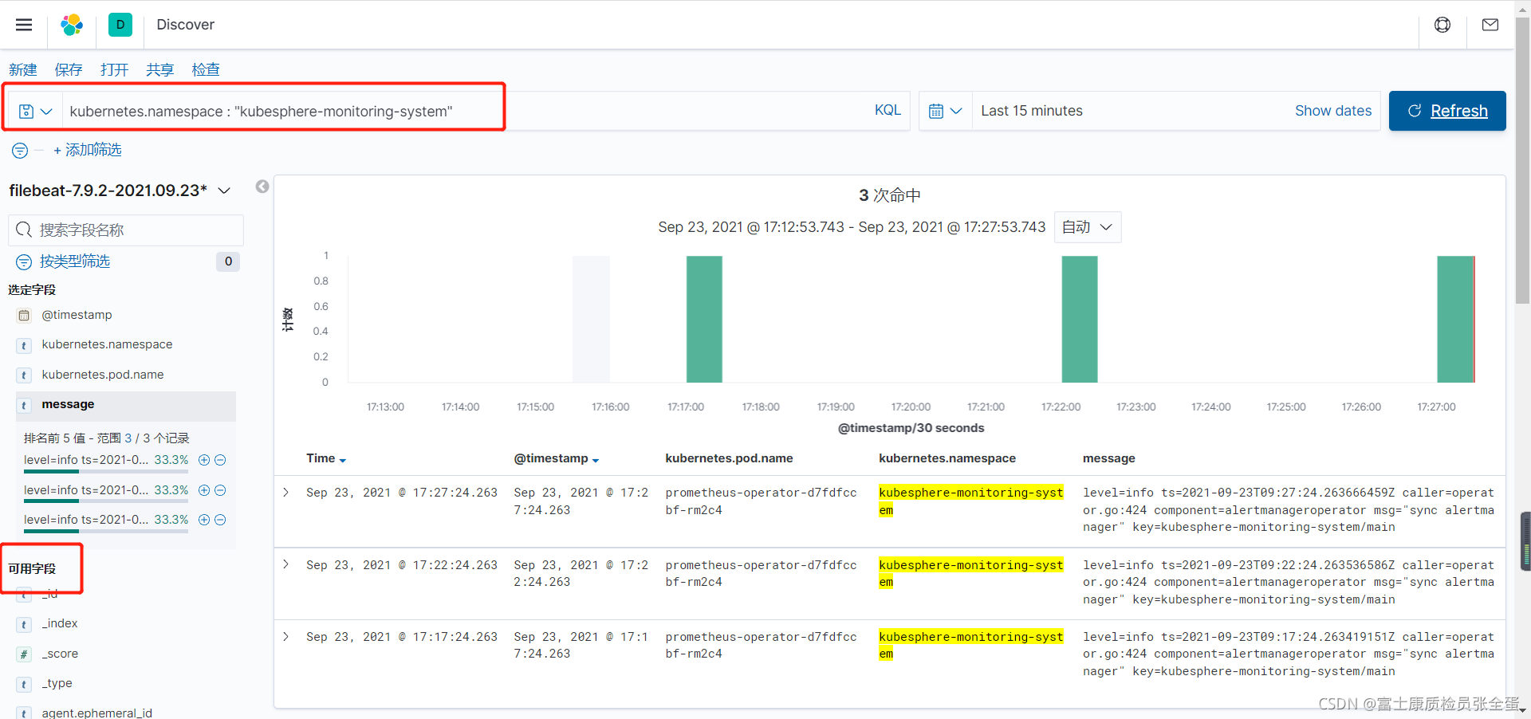The image size is (1531, 719).
Task: Open saved query disk icon menu
Action: coord(35,112)
